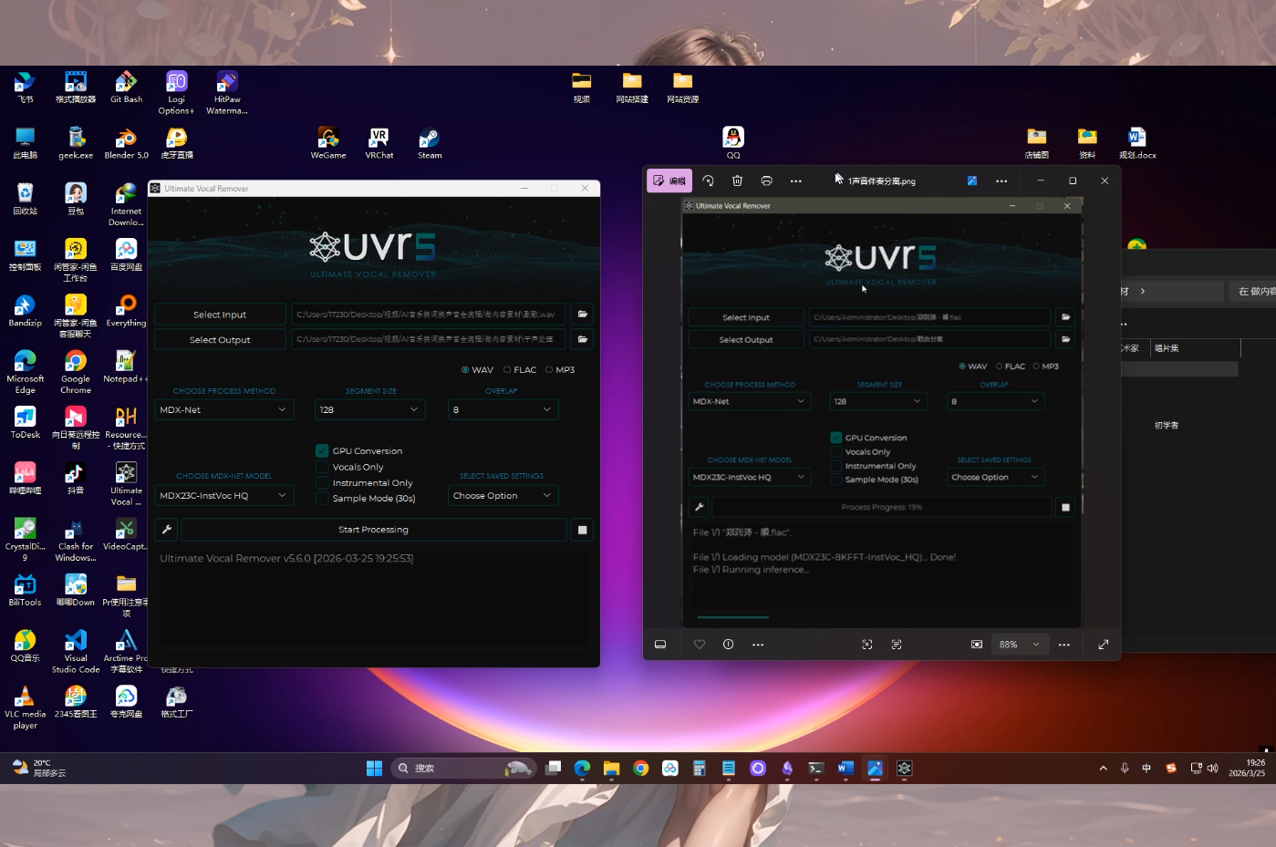Open the 88% zoom level dropdown

coord(1019,645)
